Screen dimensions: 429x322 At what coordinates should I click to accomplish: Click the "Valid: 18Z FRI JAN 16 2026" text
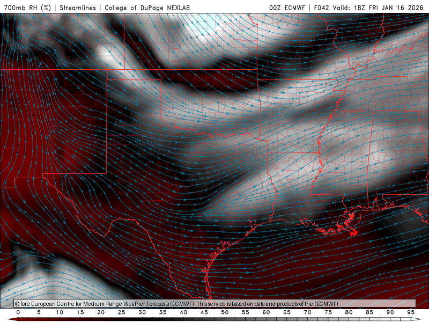pos(378,8)
